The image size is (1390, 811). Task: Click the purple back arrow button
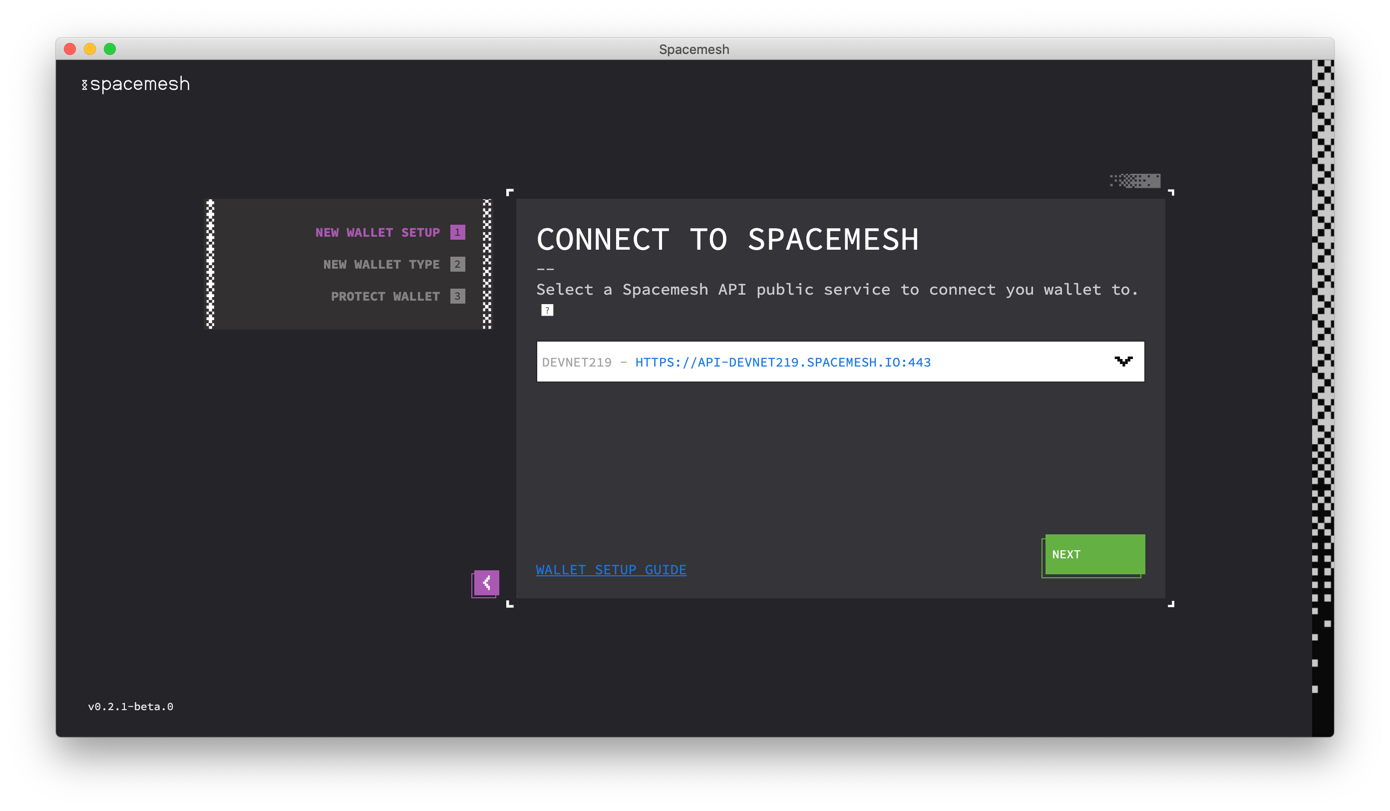click(486, 583)
